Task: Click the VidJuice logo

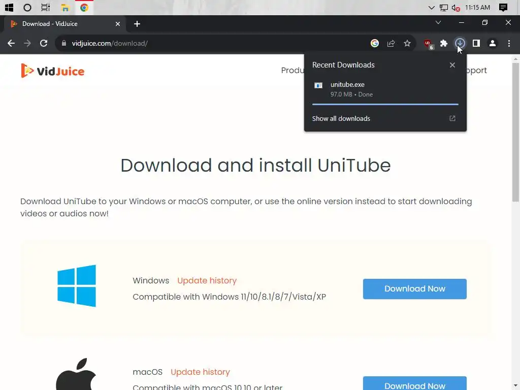Action: click(x=53, y=71)
